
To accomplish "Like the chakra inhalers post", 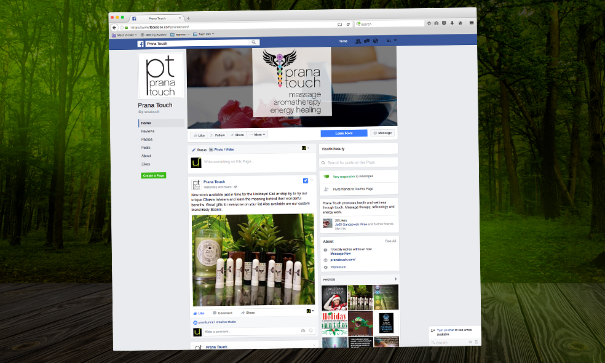I will point(199,313).
